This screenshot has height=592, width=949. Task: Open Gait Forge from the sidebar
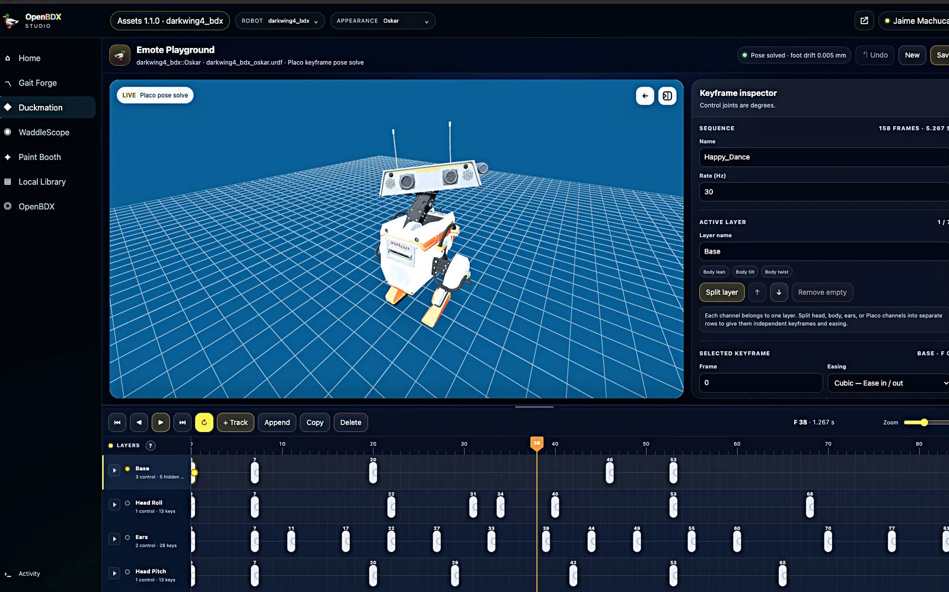click(x=47, y=83)
